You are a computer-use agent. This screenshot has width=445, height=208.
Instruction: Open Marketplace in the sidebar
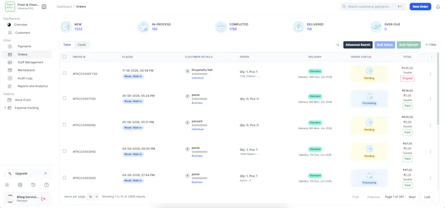(x=26, y=70)
